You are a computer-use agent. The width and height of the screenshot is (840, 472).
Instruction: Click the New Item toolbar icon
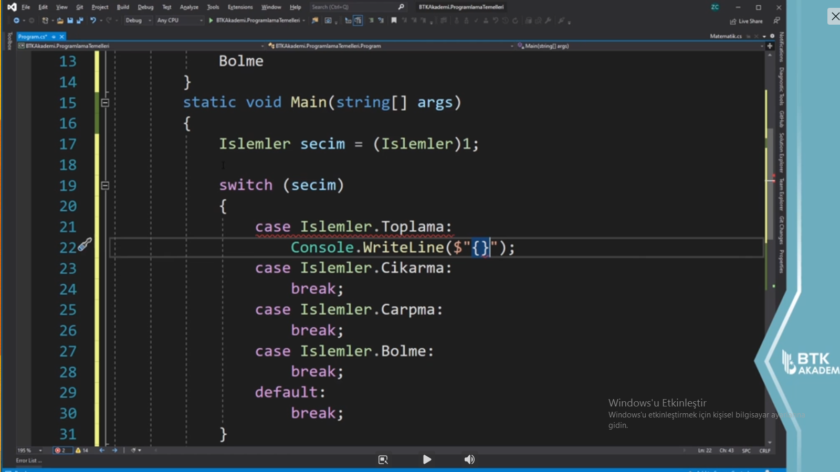[x=46, y=20]
